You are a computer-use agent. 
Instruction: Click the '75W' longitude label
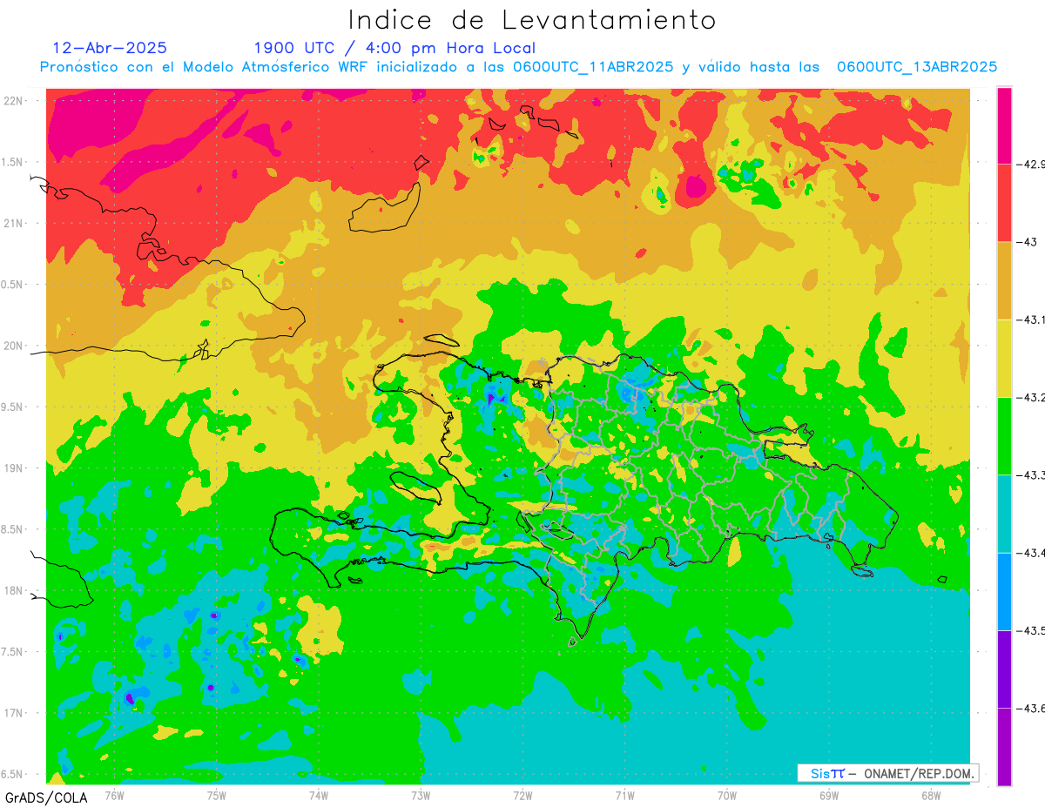coord(217,795)
